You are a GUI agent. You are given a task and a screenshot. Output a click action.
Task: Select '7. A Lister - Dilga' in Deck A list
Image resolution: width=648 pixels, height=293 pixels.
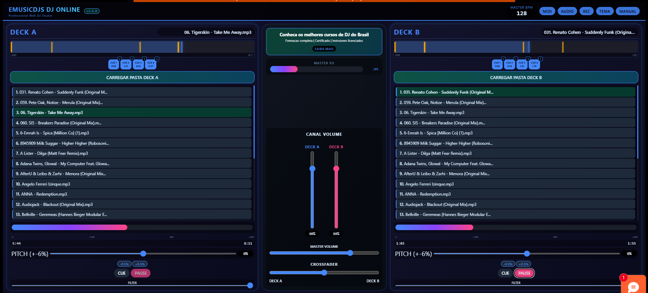pyautogui.click(x=131, y=153)
